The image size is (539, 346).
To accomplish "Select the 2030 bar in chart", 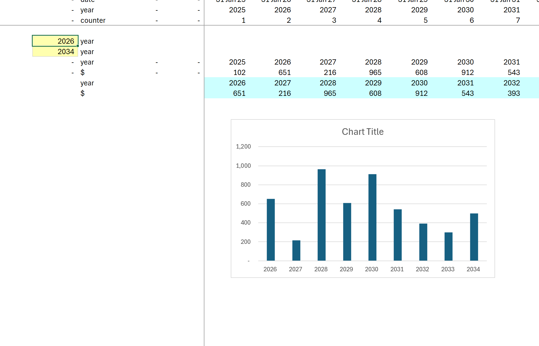I will [x=372, y=217].
